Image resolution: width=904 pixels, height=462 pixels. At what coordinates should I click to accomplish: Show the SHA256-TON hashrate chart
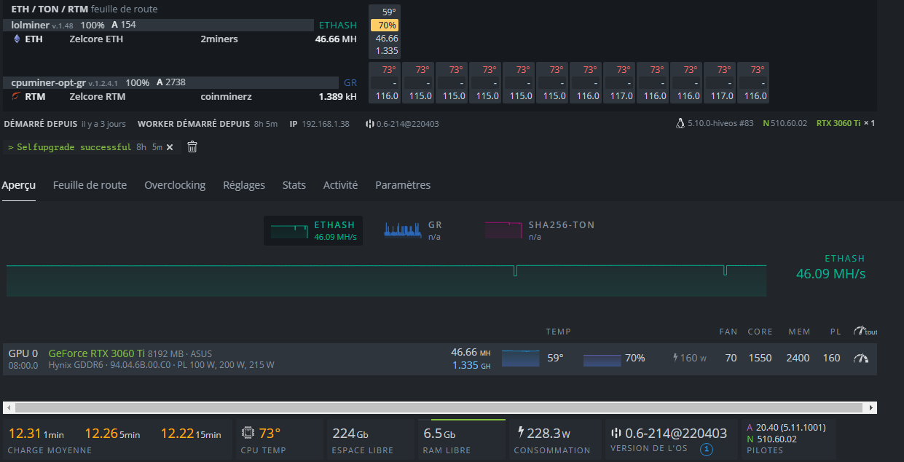click(x=540, y=230)
